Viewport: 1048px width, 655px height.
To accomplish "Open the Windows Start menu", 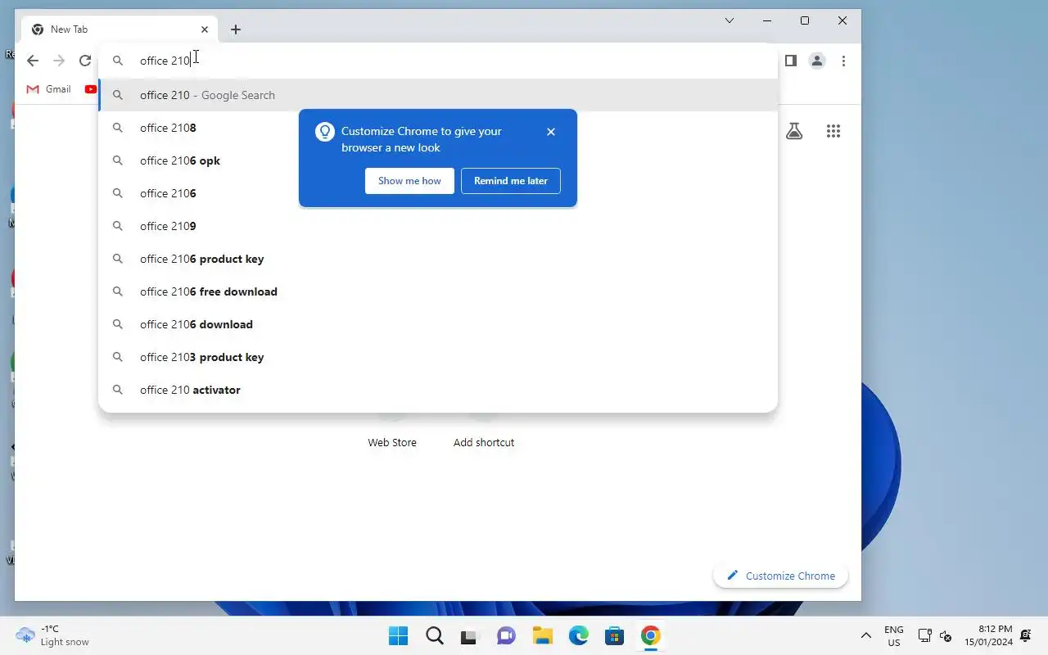I will [399, 636].
